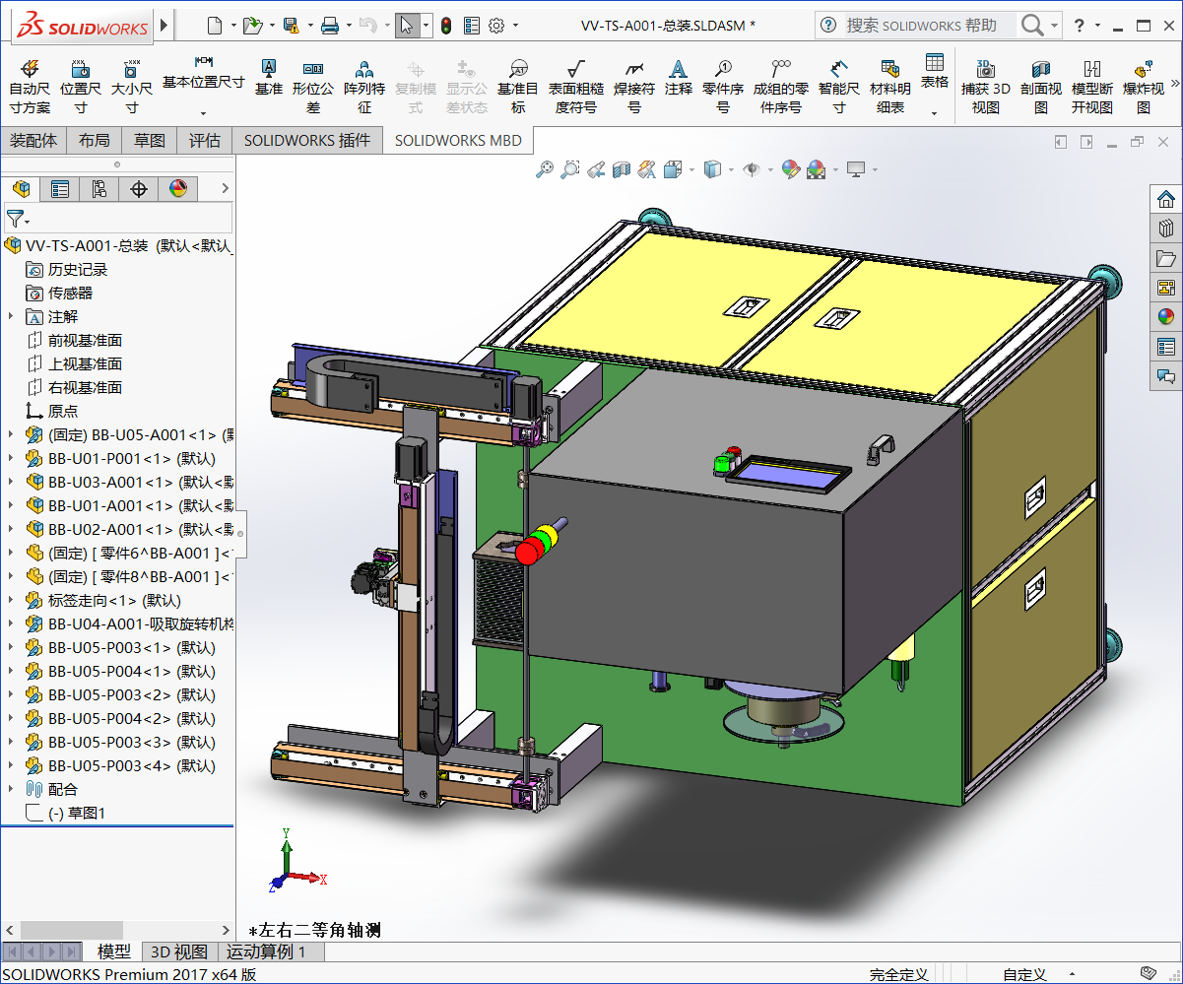This screenshot has width=1183, height=984.
Task: Activate Smart Dimension (智能尺寸)
Action: [x=838, y=85]
